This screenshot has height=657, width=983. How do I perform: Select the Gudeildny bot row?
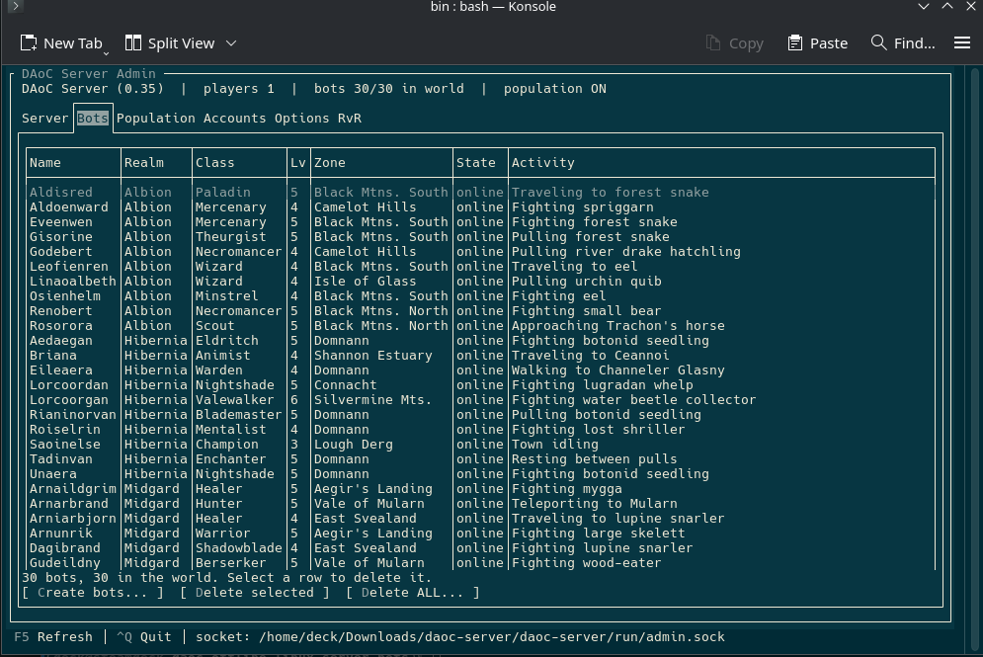[481, 563]
